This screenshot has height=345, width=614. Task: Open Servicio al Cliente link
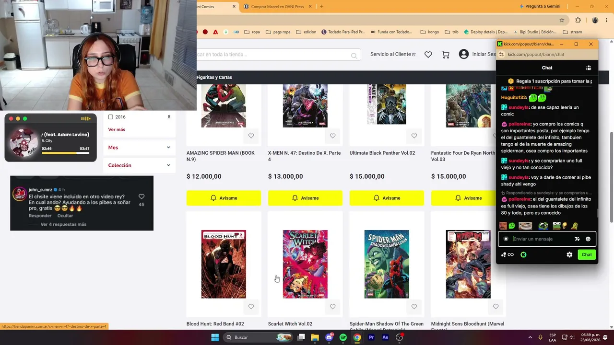click(393, 55)
